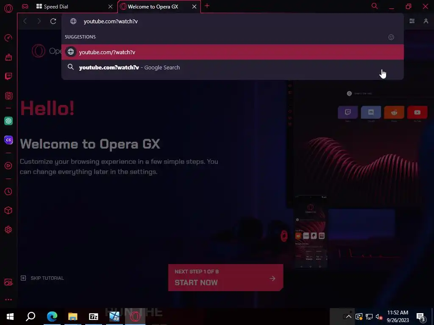434x325 pixels.
Task: Click the search tabs magnifier icon
Action: click(375, 6)
